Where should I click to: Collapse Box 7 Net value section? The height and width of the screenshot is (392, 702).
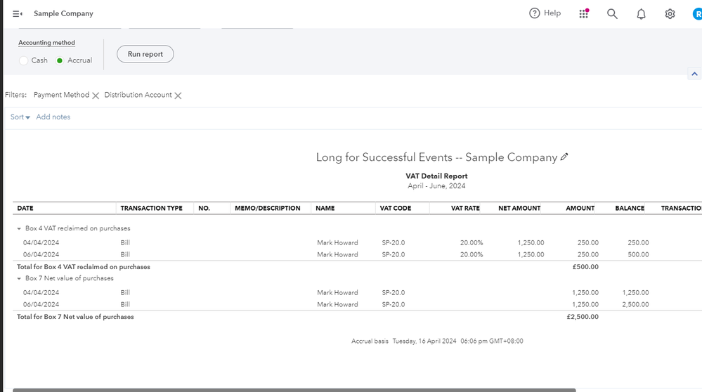pos(19,279)
